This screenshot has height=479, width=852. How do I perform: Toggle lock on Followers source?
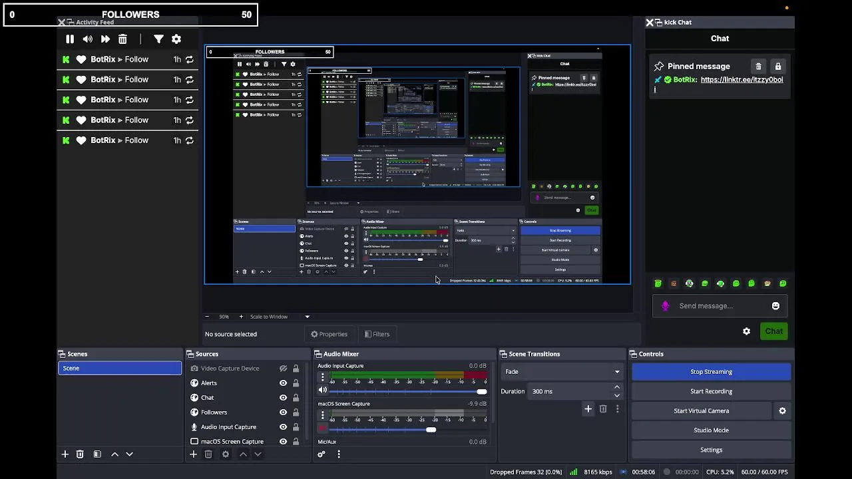pos(296,412)
